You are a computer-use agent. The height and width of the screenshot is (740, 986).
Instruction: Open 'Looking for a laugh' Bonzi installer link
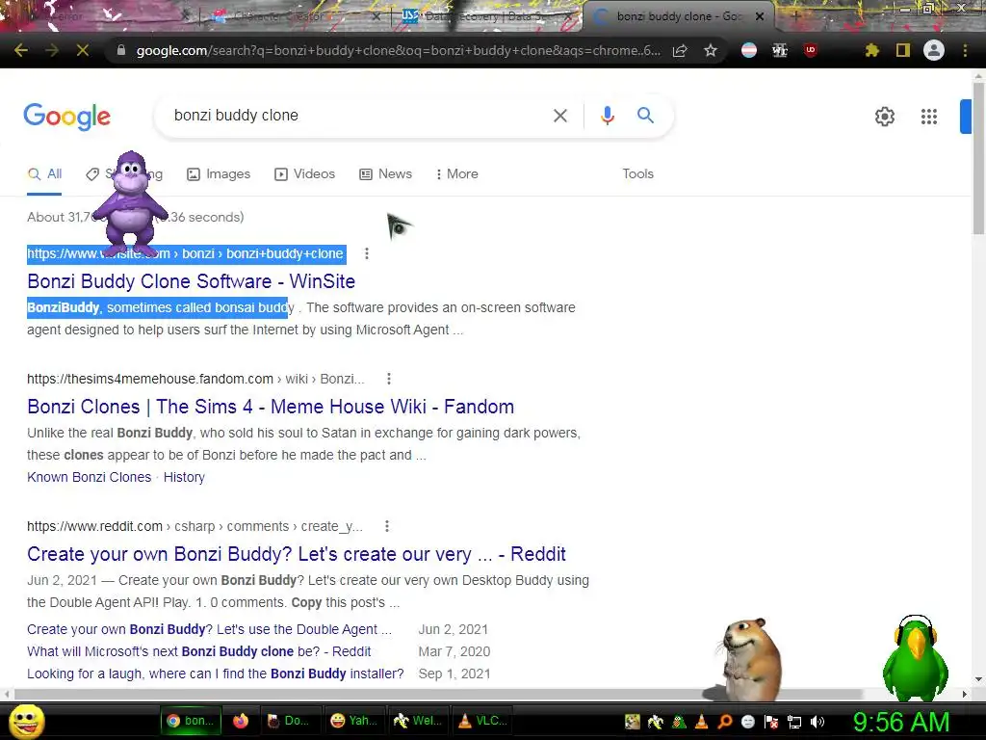[x=215, y=674]
